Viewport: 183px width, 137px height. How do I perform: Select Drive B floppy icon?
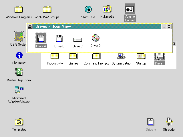(x=59, y=39)
